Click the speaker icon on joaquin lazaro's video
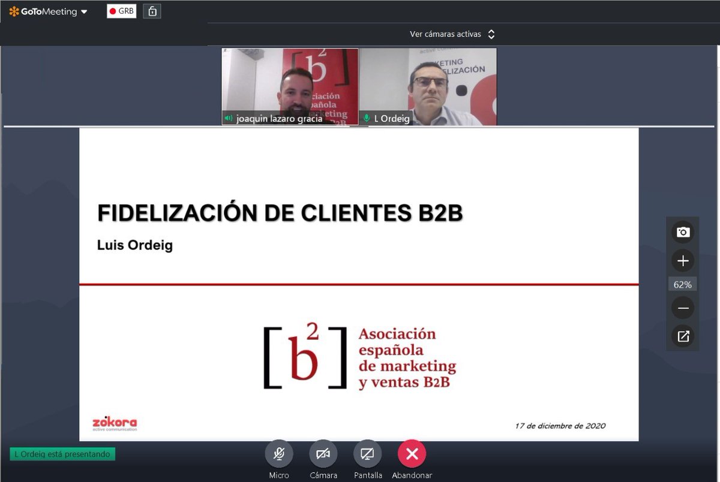This screenshot has width=720, height=482. pyautogui.click(x=228, y=119)
